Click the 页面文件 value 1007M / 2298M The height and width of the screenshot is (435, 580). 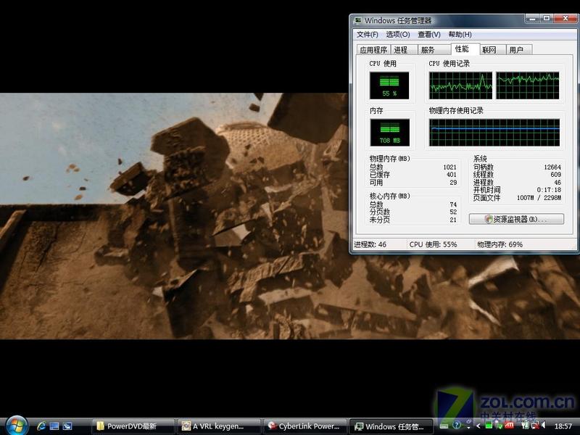tap(539, 198)
